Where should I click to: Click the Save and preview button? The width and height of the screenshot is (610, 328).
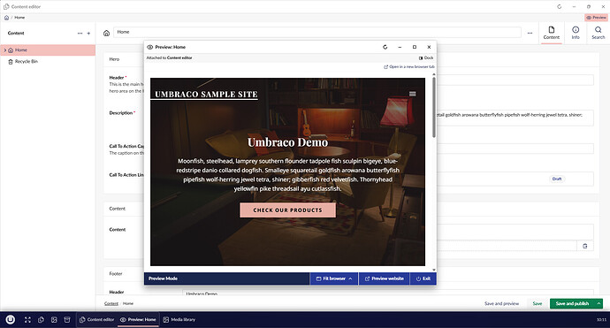(502, 303)
